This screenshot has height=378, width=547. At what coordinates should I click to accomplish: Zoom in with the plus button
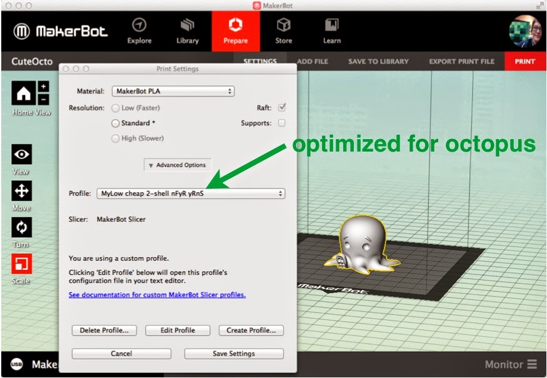point(43,86)
